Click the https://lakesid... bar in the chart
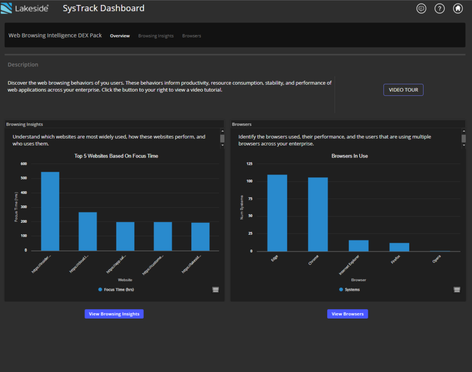 pos(201,237)
